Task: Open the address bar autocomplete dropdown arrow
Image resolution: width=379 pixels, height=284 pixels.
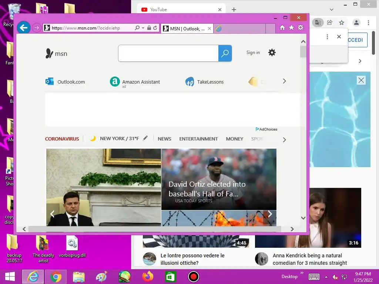Action: click(x=143, y=28)
